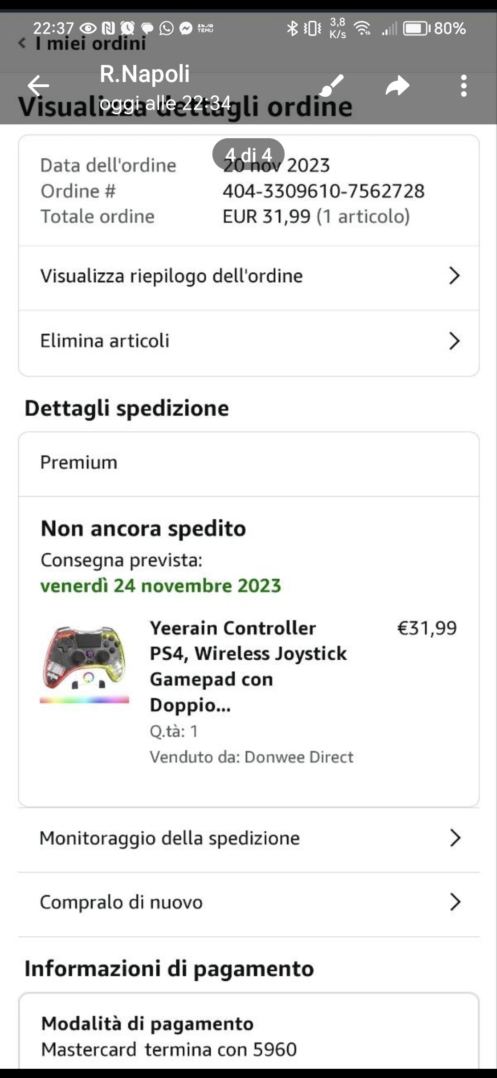Select the Elimina articoli row label
This screenshot has width=497, height=1078.
pyautogui.click(x=105, y=341)
